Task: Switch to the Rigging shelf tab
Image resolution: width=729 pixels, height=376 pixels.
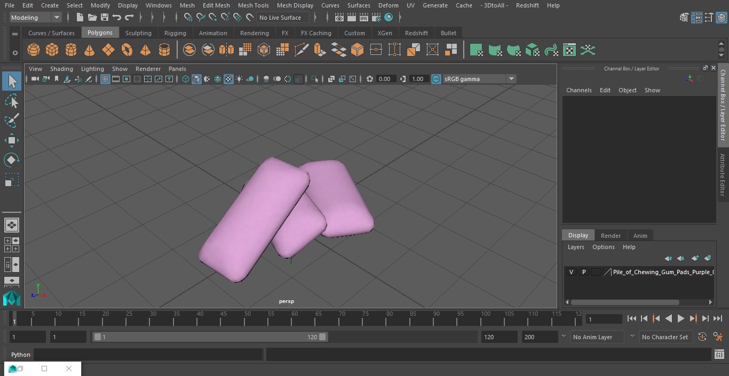Action: (175, 33)
